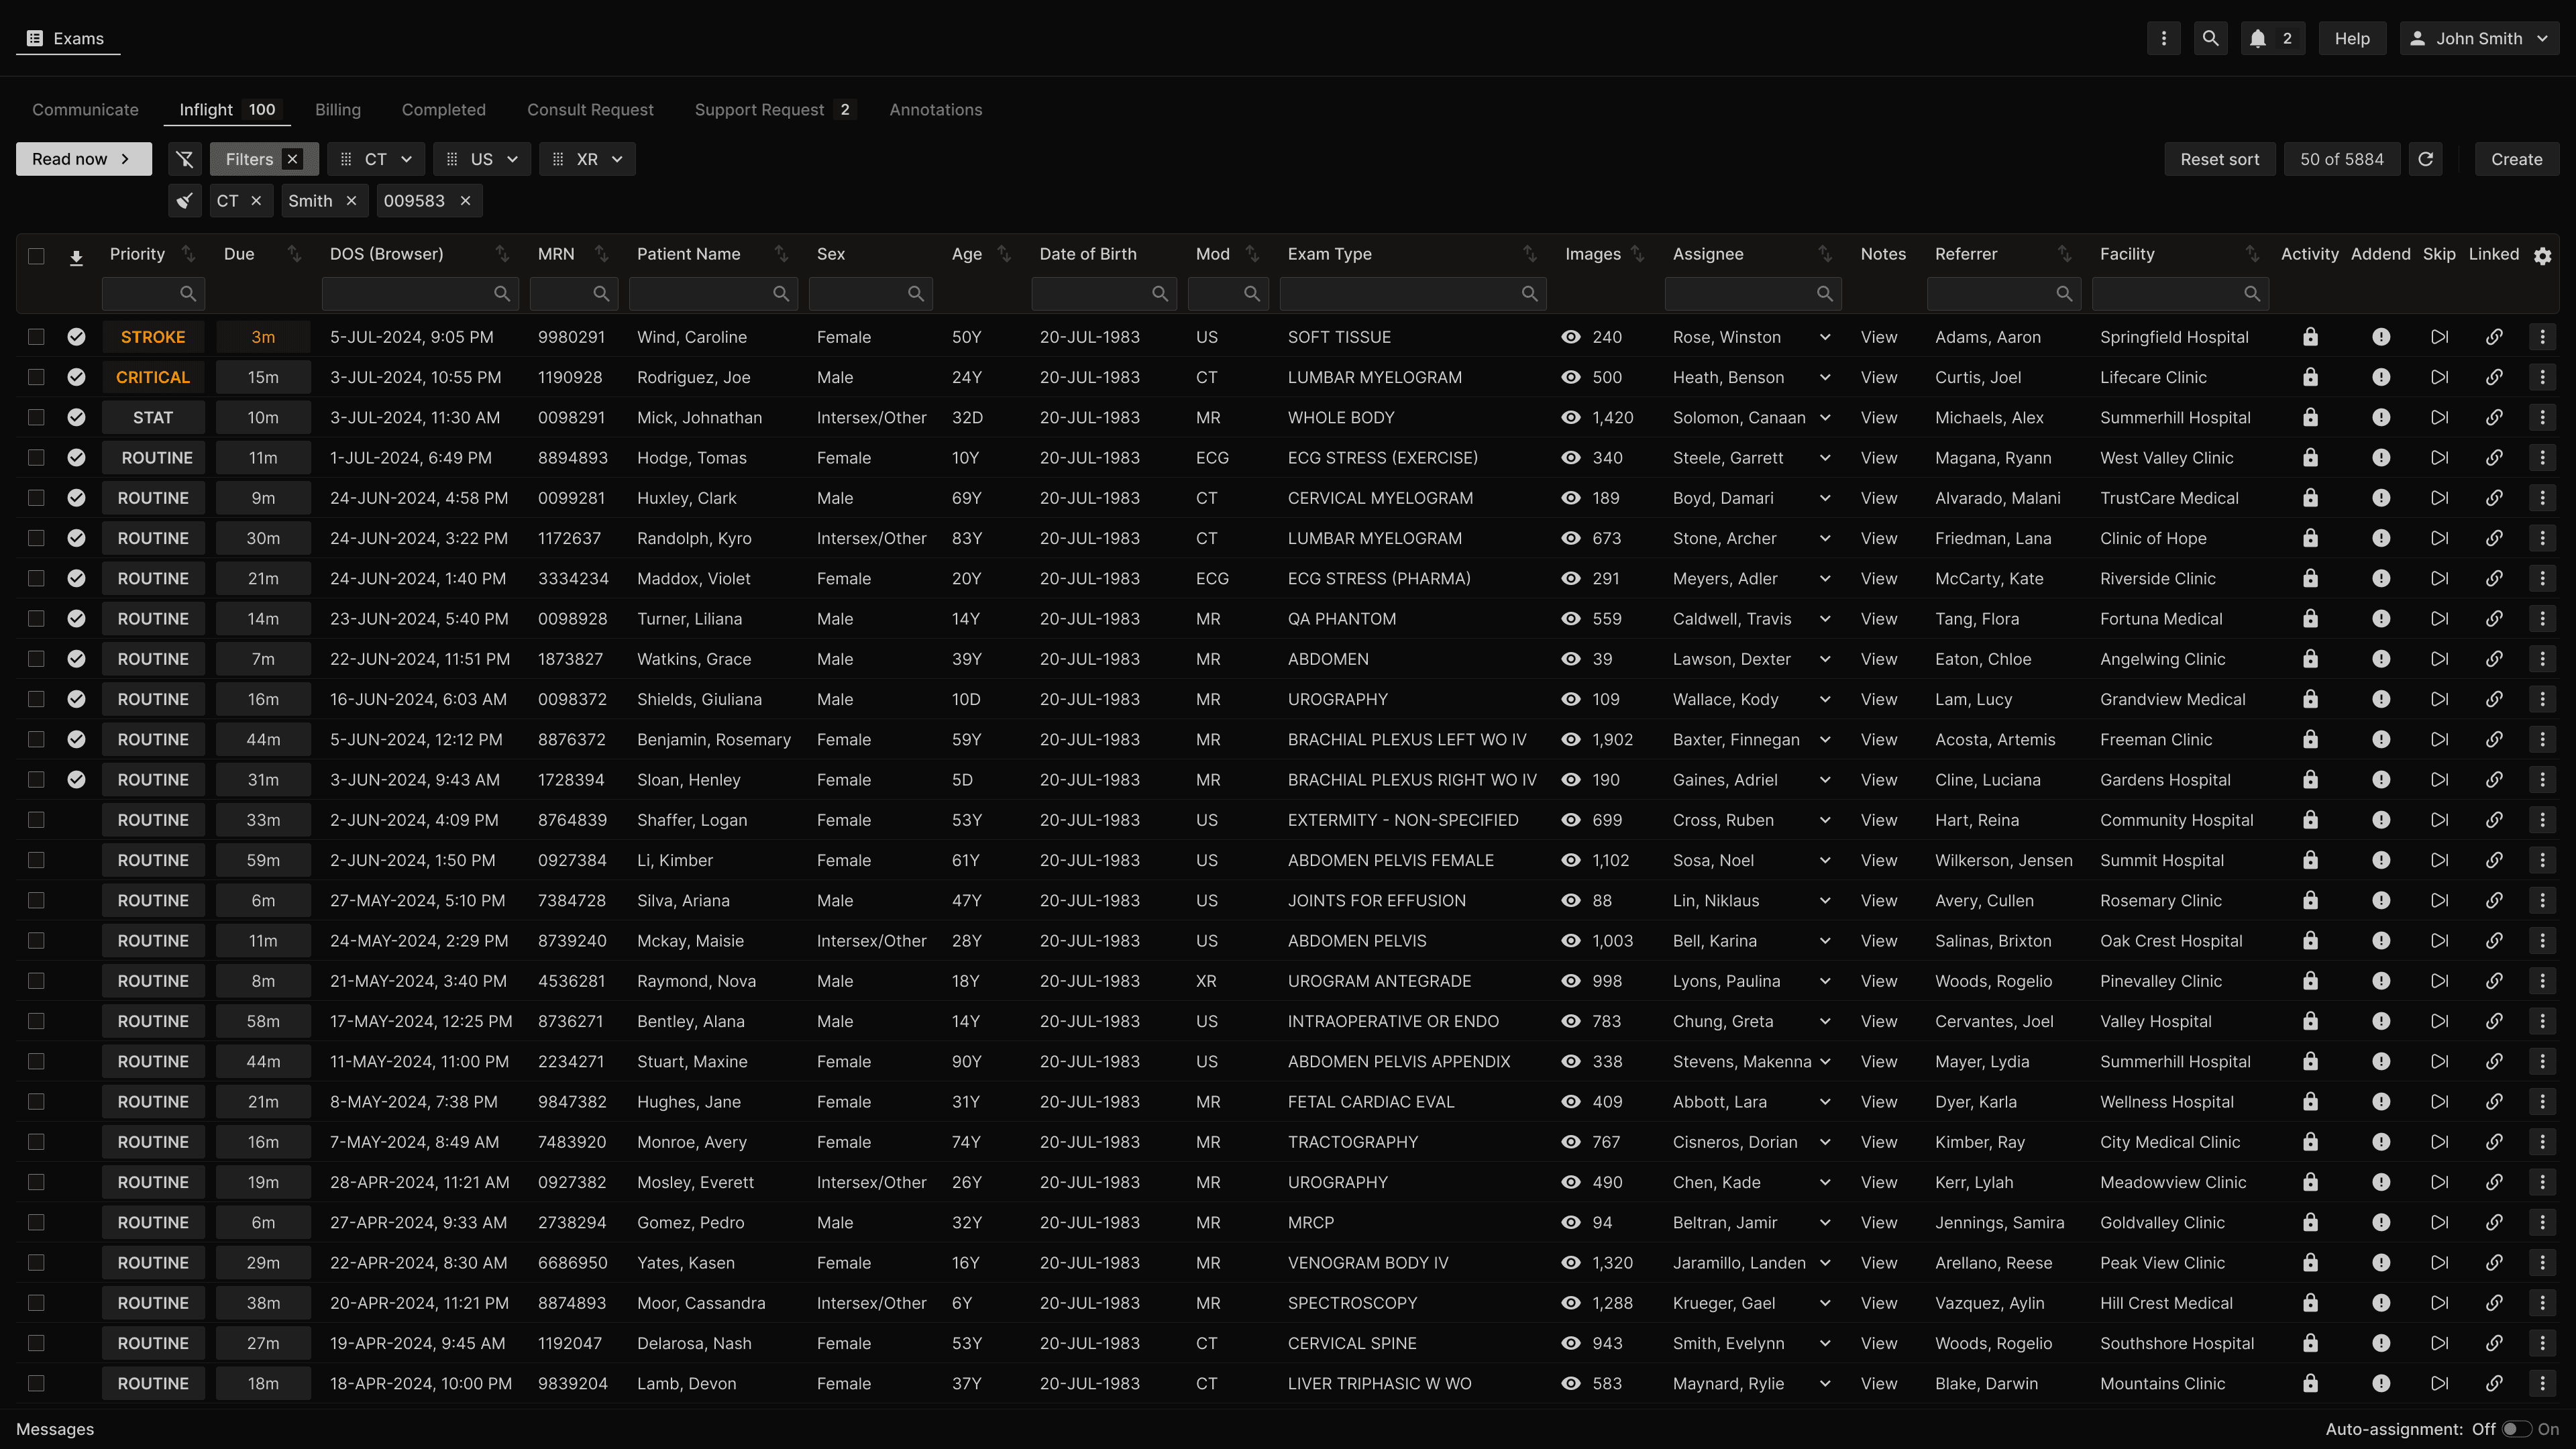
Task: Click skip icon for Rodriguez, Joe row
Action: 2439,377
